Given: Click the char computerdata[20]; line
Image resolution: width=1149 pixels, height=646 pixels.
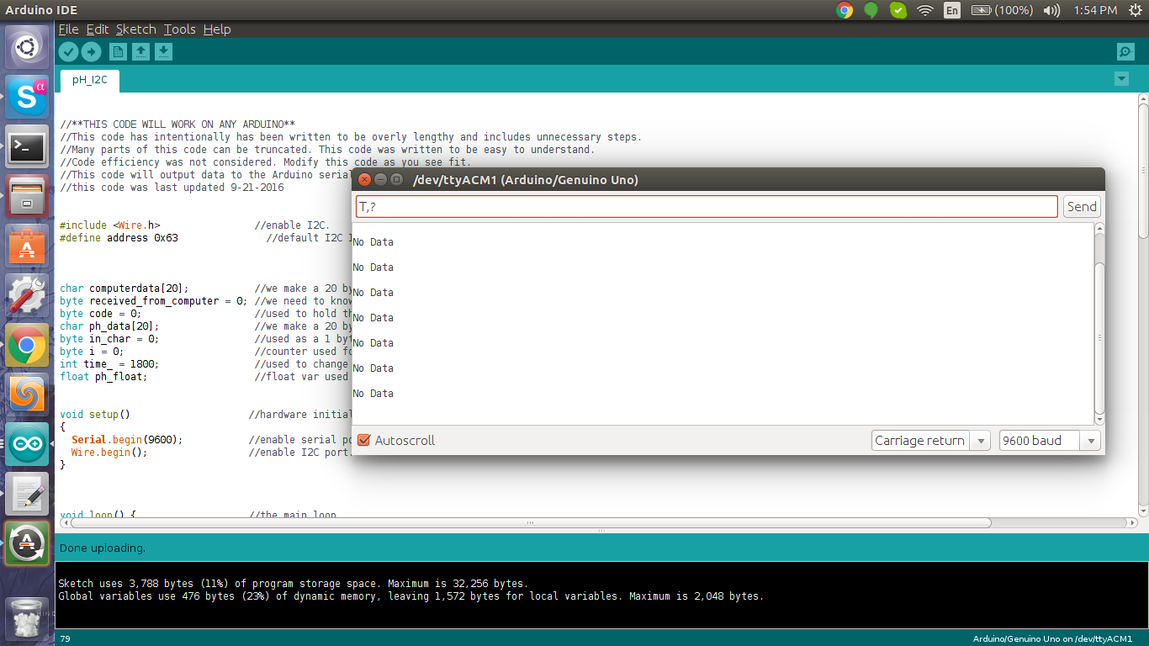Looking at the screenshot, I should click(124, 289).
